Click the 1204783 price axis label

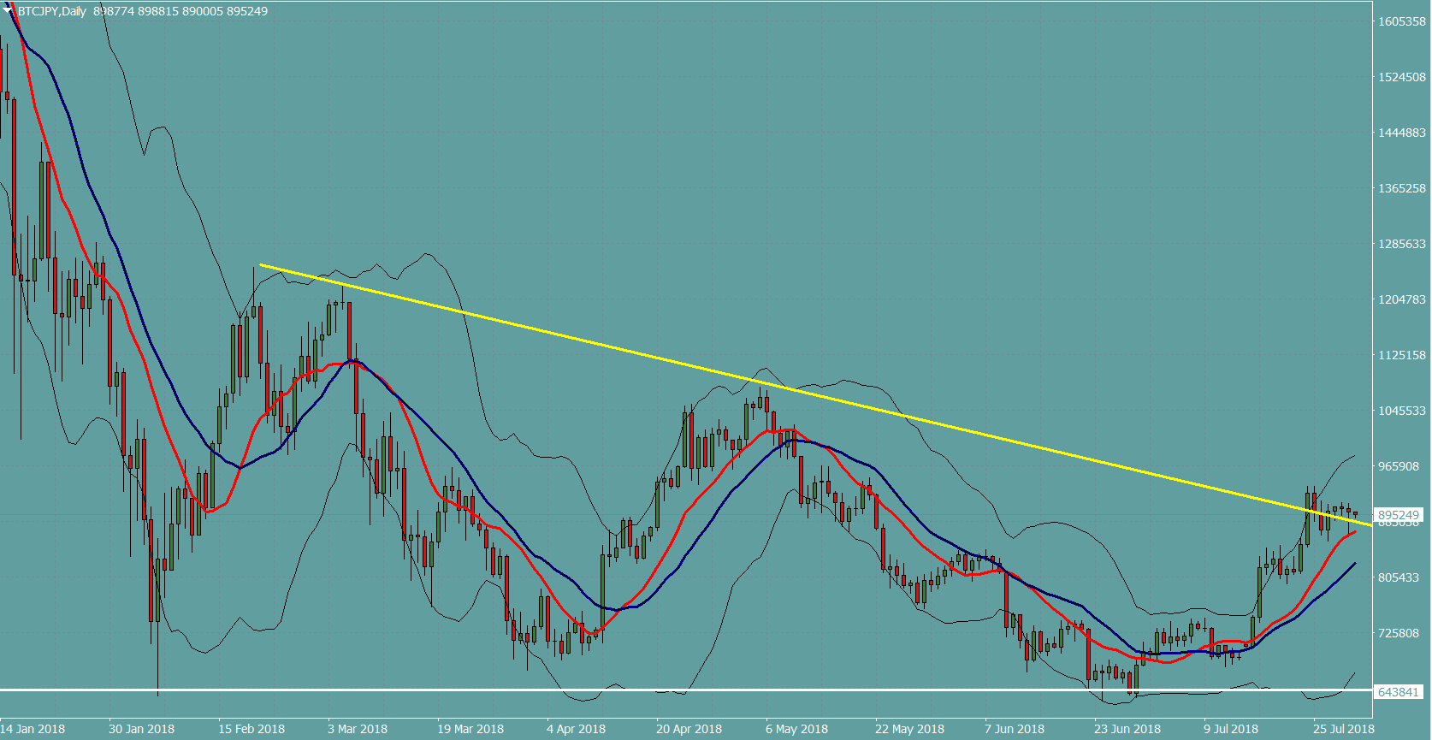tap(1401, 299)
